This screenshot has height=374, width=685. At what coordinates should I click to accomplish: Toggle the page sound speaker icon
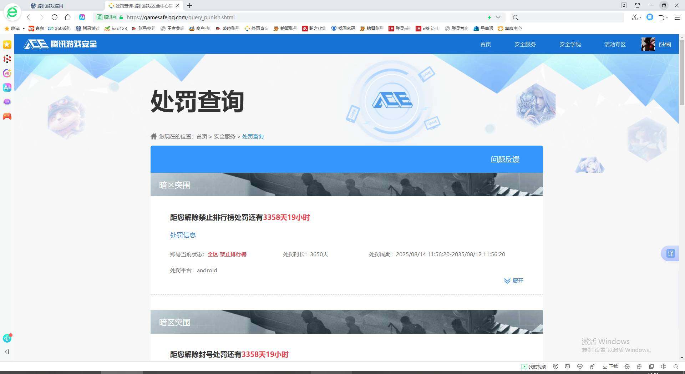pos(664,367)
